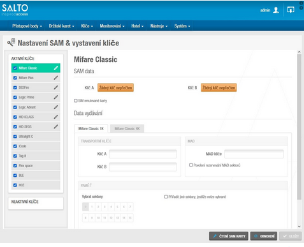Enable SIM emulované karty checkbox
The image size is (304, 247).
click(76, 101)
